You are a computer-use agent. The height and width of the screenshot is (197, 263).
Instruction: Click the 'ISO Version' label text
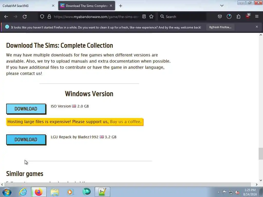point(61,106)
